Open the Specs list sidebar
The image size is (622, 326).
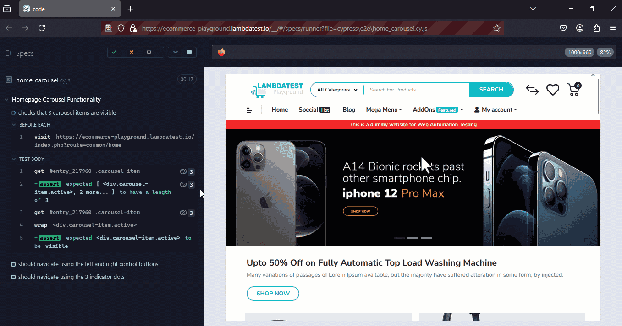[x=8, y=53]
